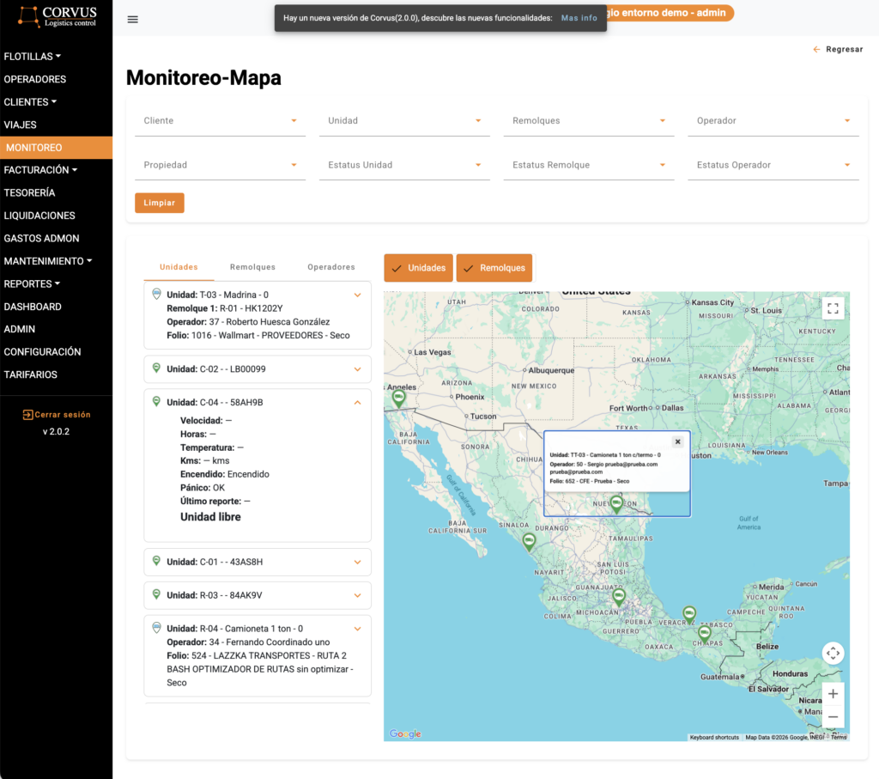
Task: Expand the FLOTILLAS sidebar menu
Action: pyautogui.click(x=32, y=56)
